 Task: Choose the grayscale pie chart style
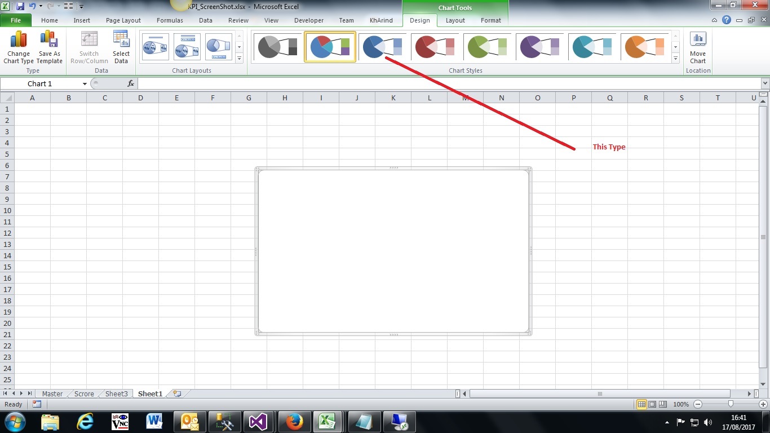coord(277,47)
